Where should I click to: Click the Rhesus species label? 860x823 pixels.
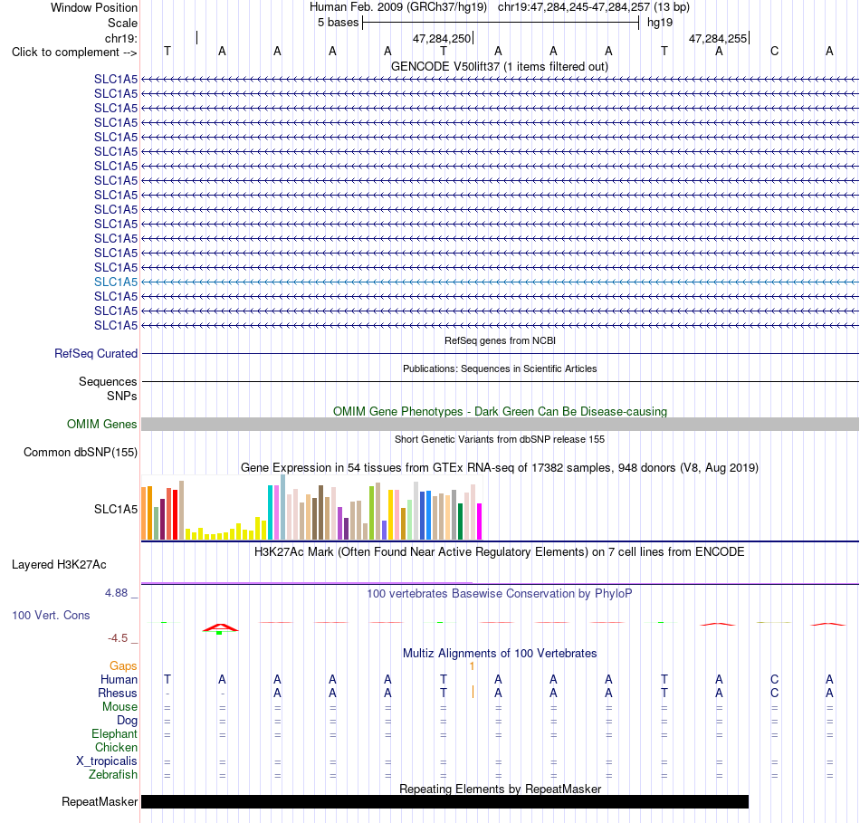(118, 693)
